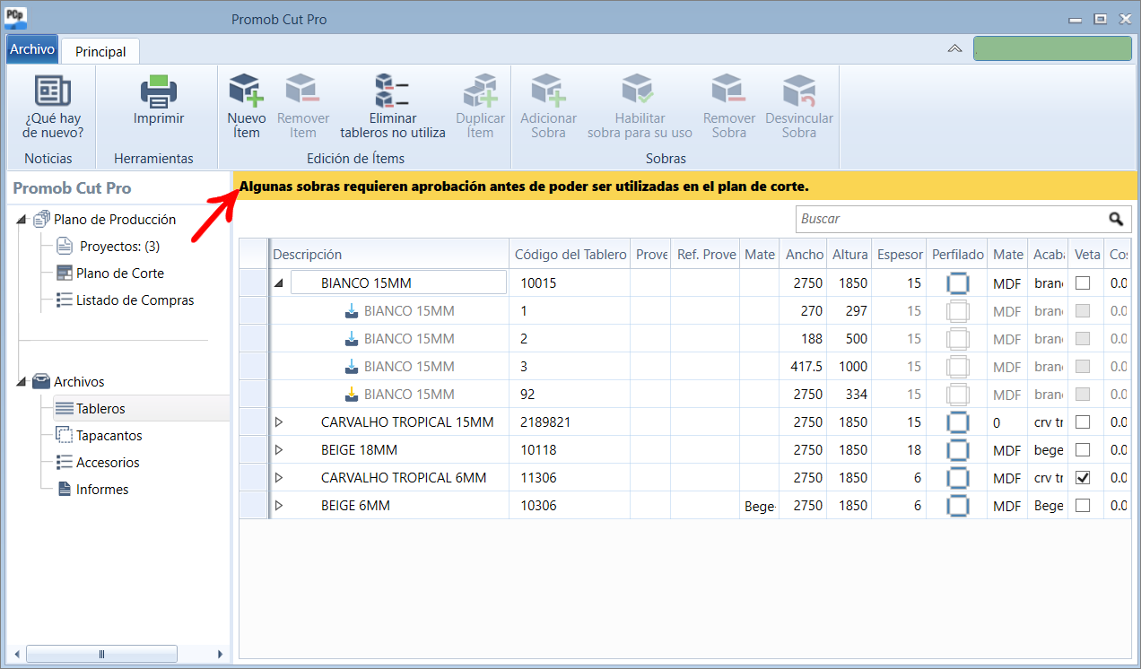Sort by the Código del Tablero column header

pos(570,255)
